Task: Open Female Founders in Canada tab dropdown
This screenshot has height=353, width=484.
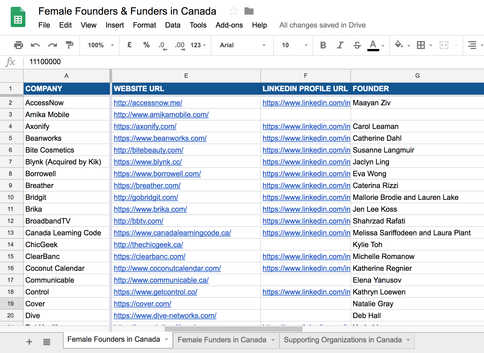Action: pos(166,339)
